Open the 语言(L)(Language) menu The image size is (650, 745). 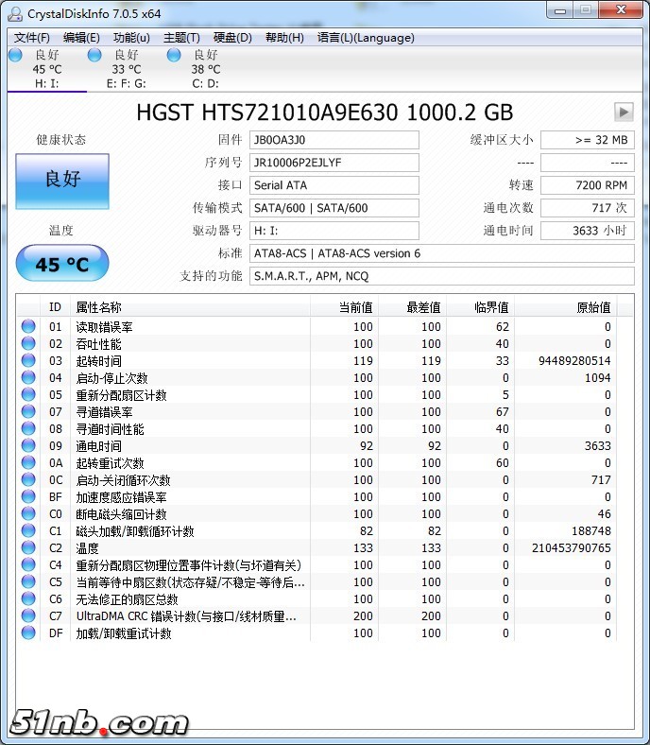click(366, 38)
